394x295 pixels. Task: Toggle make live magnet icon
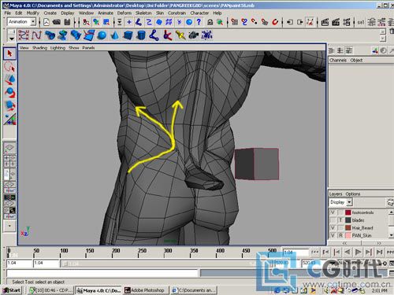pyautogui.click(x=275, y=22)
